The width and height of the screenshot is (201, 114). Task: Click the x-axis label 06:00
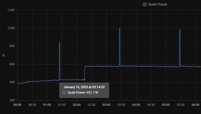pos(195,105)
